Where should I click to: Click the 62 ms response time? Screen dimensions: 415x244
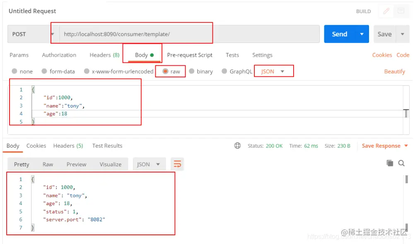[x=311, y=146]
